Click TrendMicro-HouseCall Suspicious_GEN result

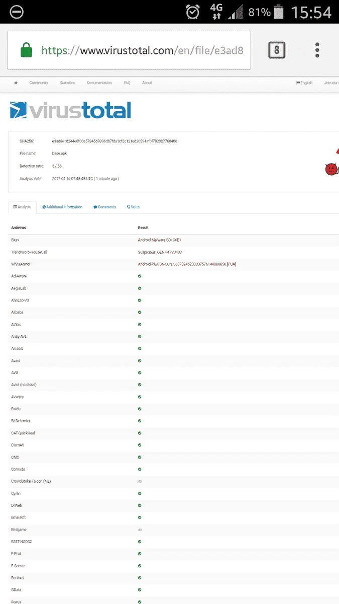(x=160, y=252)
